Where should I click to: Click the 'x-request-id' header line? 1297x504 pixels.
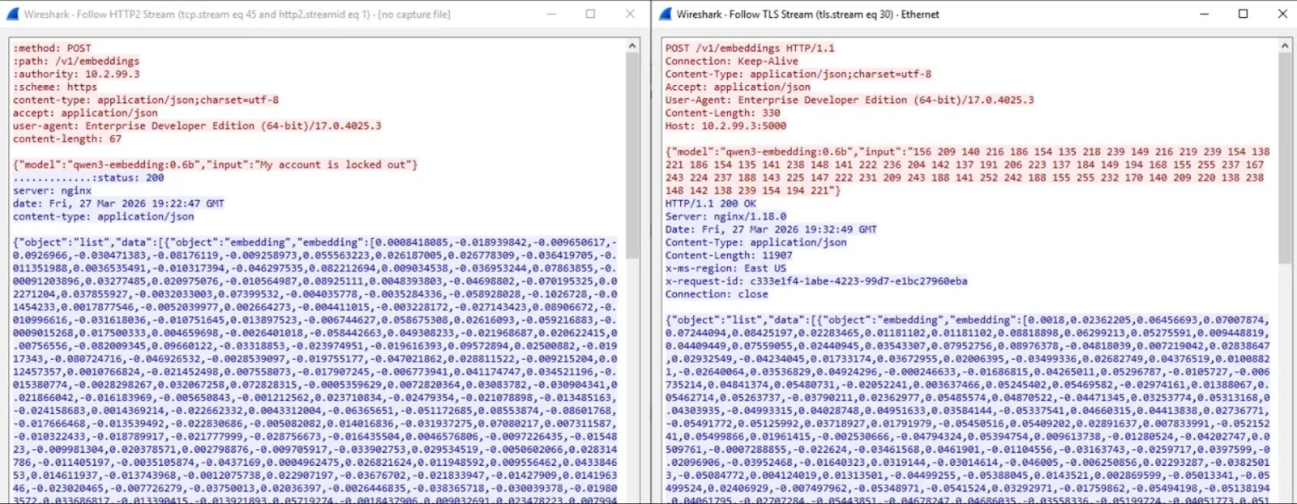tap(816, 281)
